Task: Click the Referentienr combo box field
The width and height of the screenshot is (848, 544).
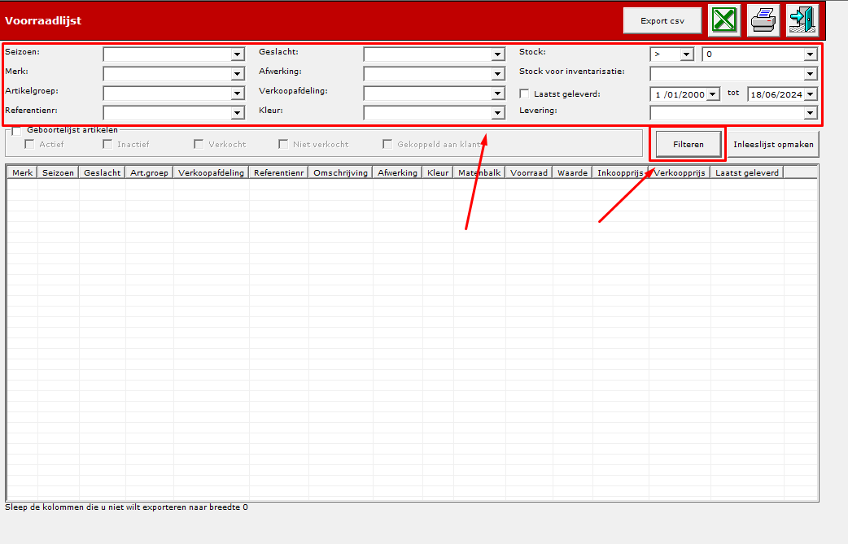Action: coord(173,113)
